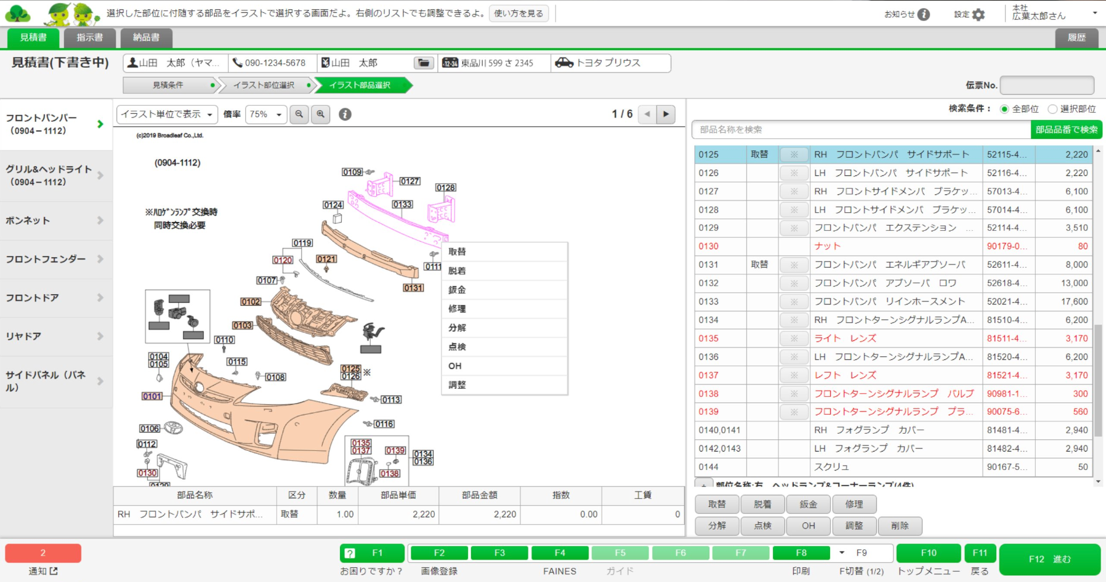
Task: Click the F8 印刷 button
Action: pos(801,553)
